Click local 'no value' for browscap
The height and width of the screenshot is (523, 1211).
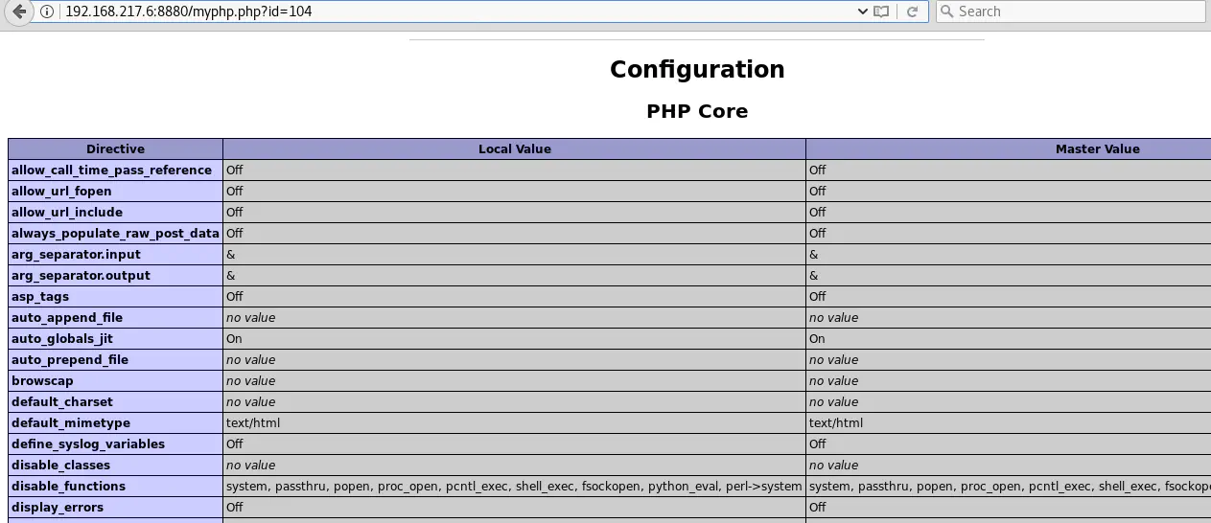coord(250,380)
